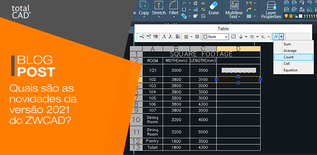This screenshot has height=155, width=317.
Task: Insert row below in Table toolbar
Action: click(x=149, y=37)
